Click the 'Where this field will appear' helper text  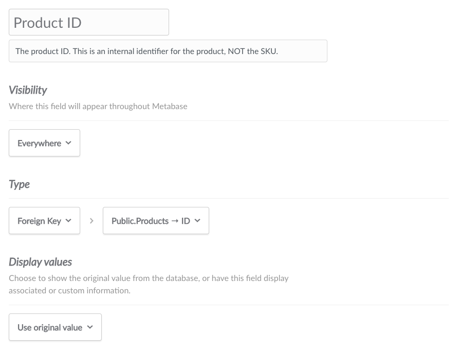[x=98, y=106]
